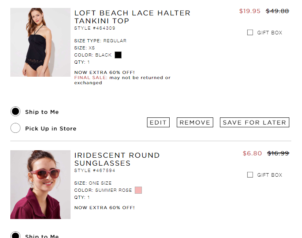The height and width of the screenshot is (238, 302).
Task: Enable Gift Box for the sunglasses
Action: click(250, 175)
